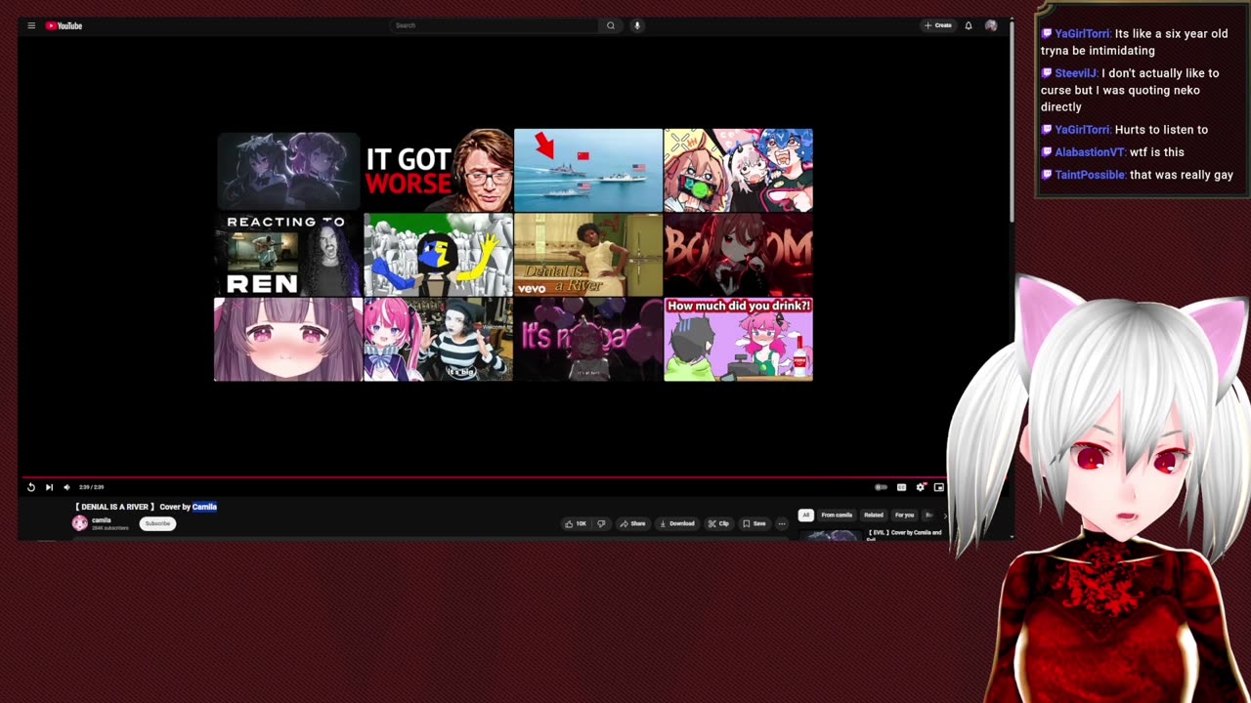Save video to playlist
Image resolution: width=1251 pixels, height=703 pixels.
tap(754, 523)
